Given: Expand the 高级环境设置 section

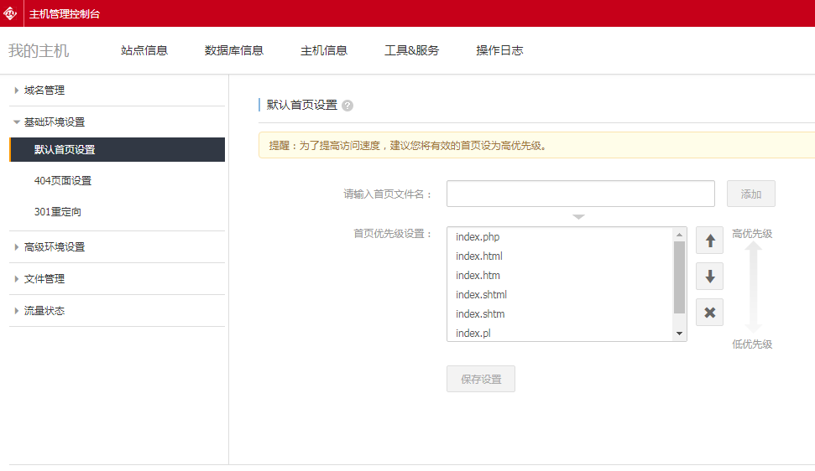Looking at the screenshot, I should click(x=54, y=247).
